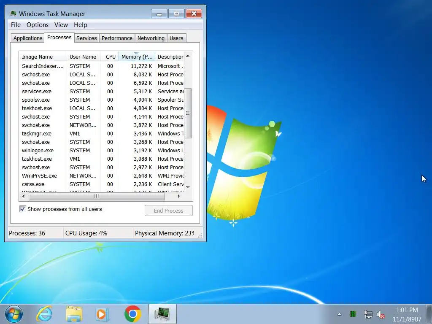Select svchost.exe using 4,144 K
The image size is (432, 324).
click(101, 117)
